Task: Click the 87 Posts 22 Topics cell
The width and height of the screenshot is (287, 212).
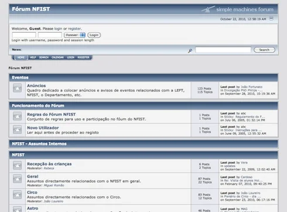Action: point(204,180)
